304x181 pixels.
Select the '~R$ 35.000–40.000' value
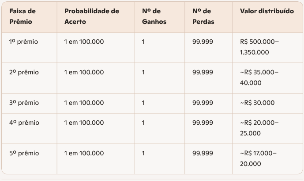(x=259, y=77)
